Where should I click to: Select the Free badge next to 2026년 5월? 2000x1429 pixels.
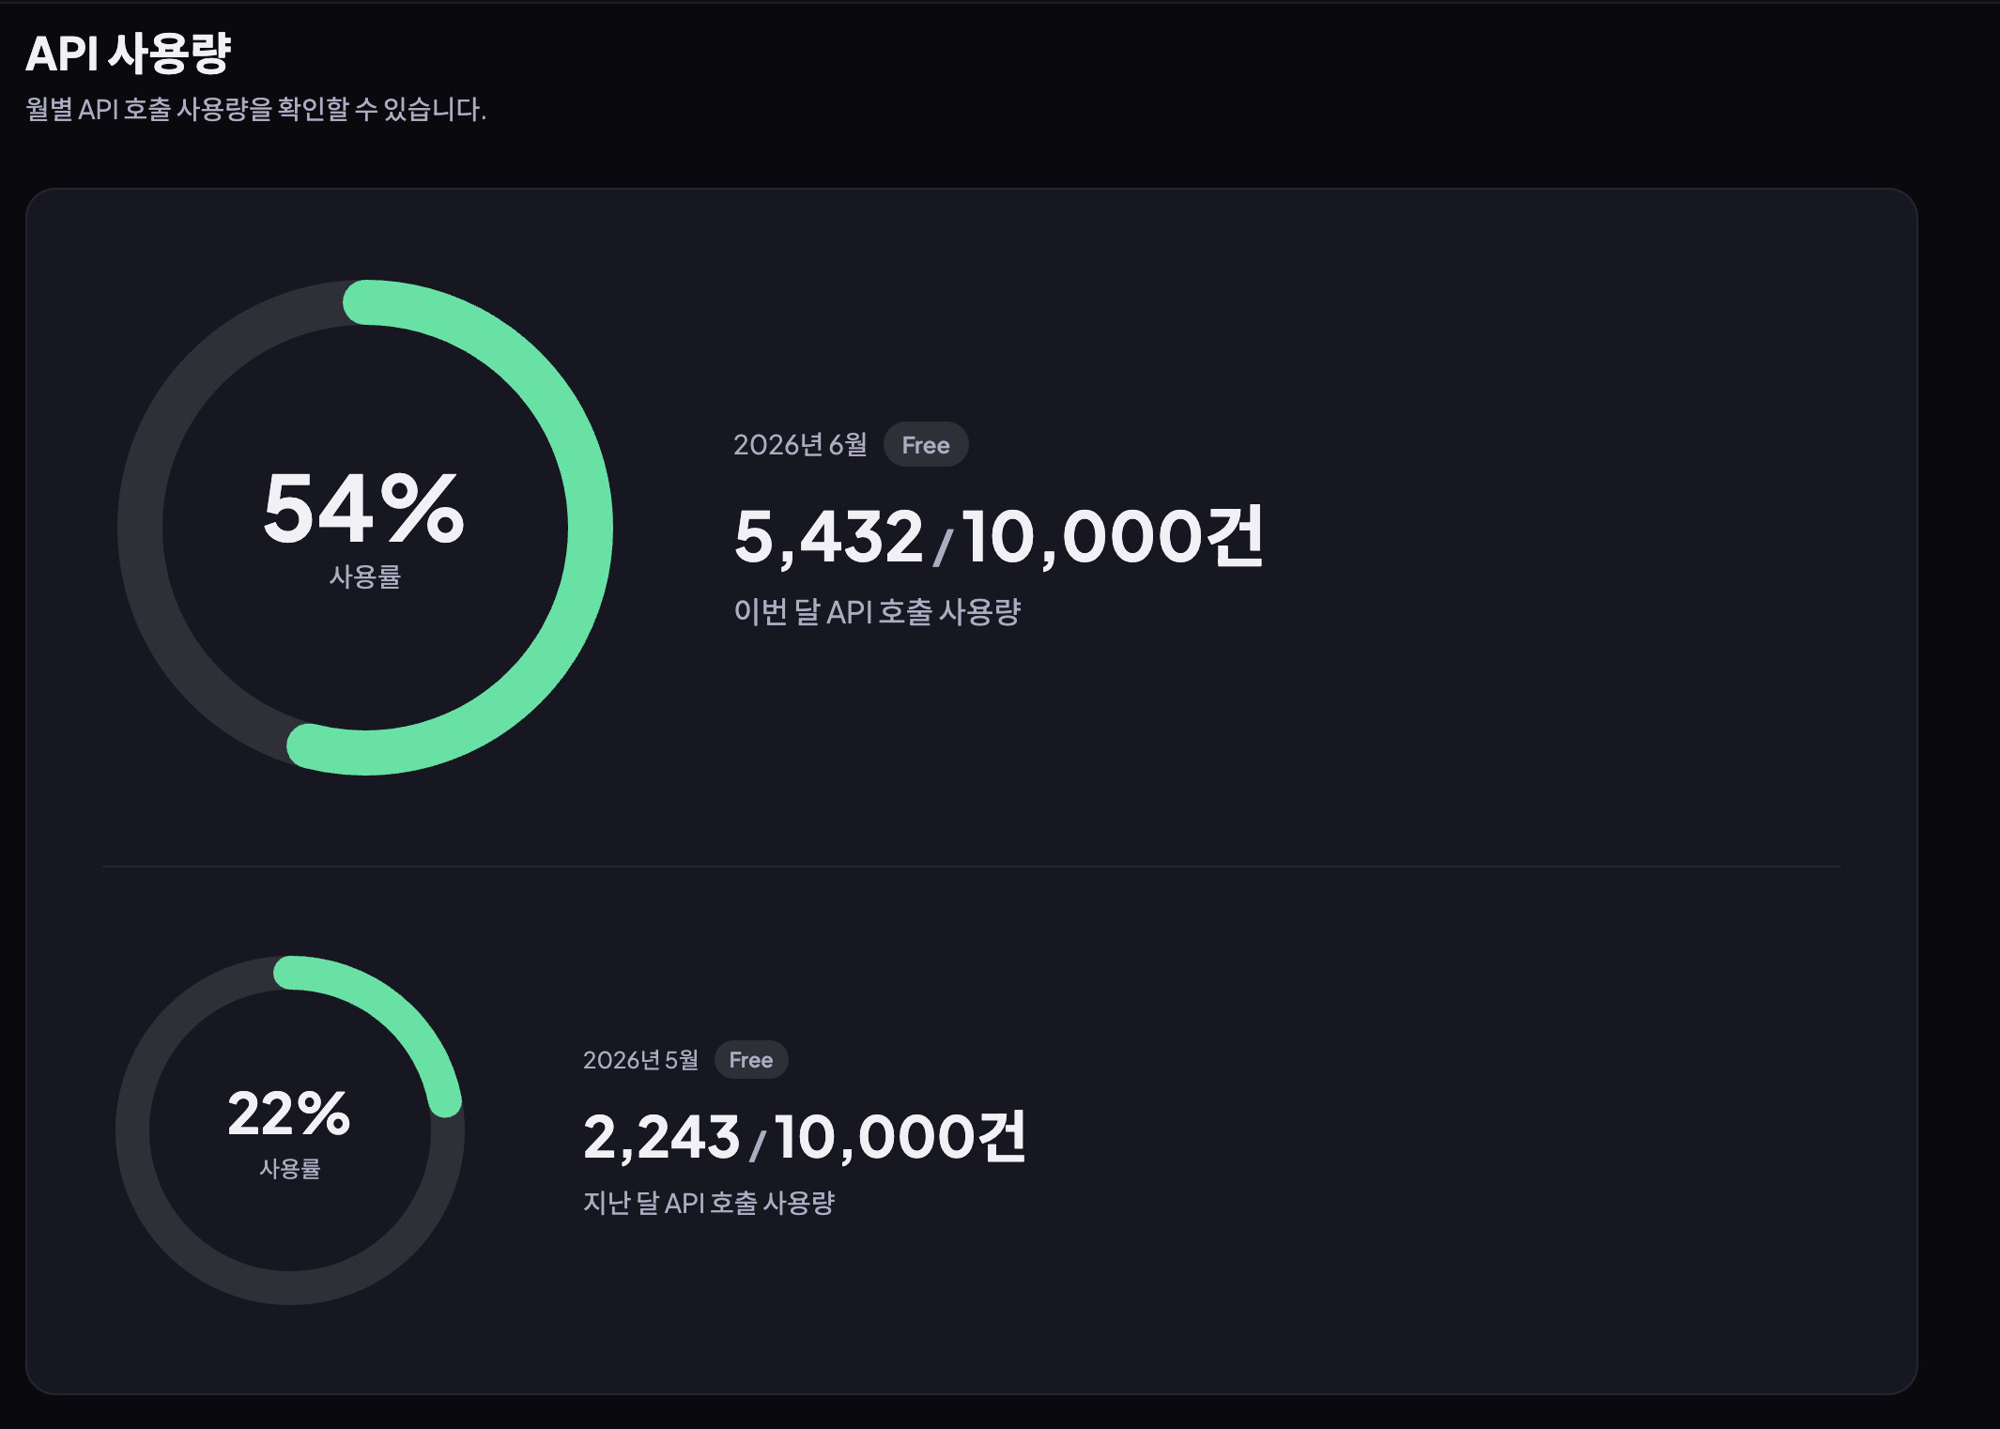[751, 1060]
